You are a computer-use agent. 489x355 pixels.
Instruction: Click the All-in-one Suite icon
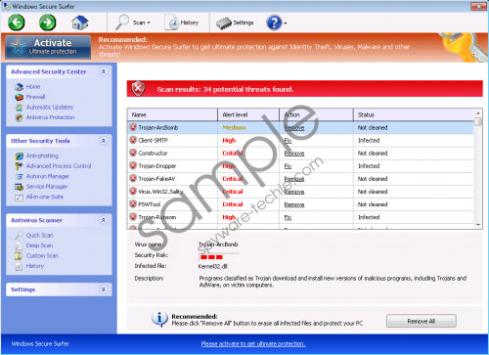pyautogui.click(x=20, y=198)
